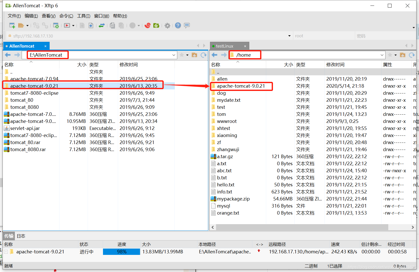419x272 pixels.
Task: Go forward in the local pane
Action: click(17, 55)
